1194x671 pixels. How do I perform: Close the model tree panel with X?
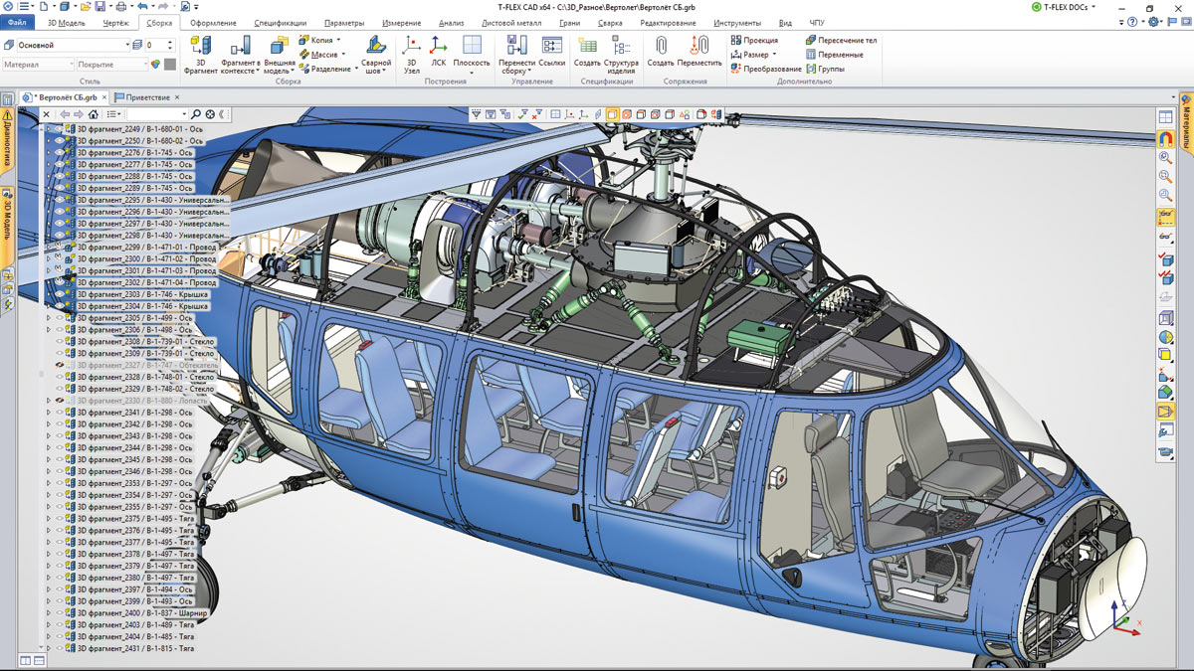tap(47, 114)
